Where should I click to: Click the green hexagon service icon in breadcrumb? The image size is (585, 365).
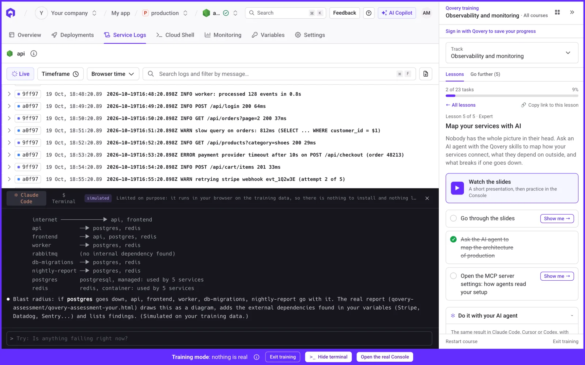(x=206, y=13)
